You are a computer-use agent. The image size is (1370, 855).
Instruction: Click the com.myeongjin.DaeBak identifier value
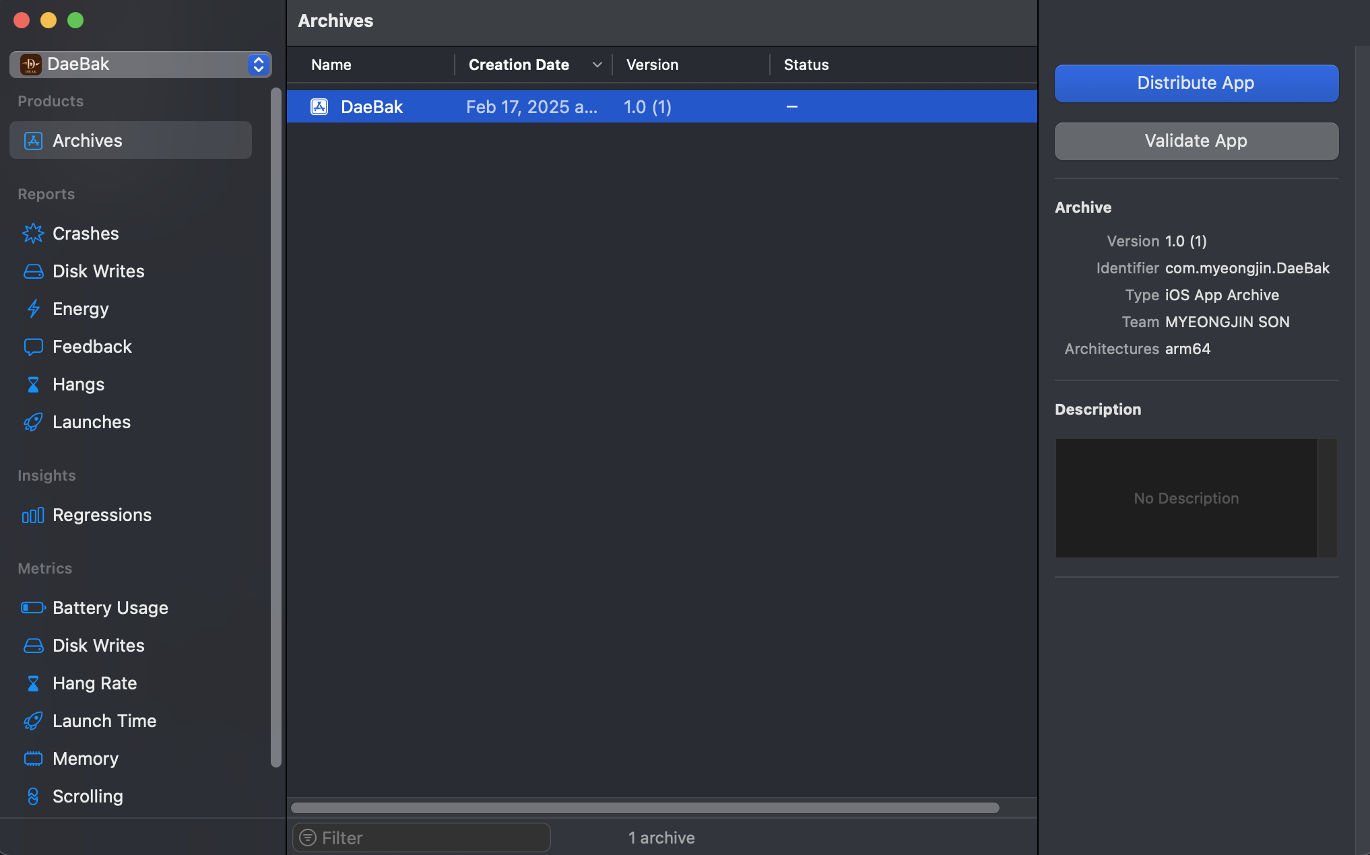1247,268
